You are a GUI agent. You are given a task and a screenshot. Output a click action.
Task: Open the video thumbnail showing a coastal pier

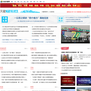[84, 89]
